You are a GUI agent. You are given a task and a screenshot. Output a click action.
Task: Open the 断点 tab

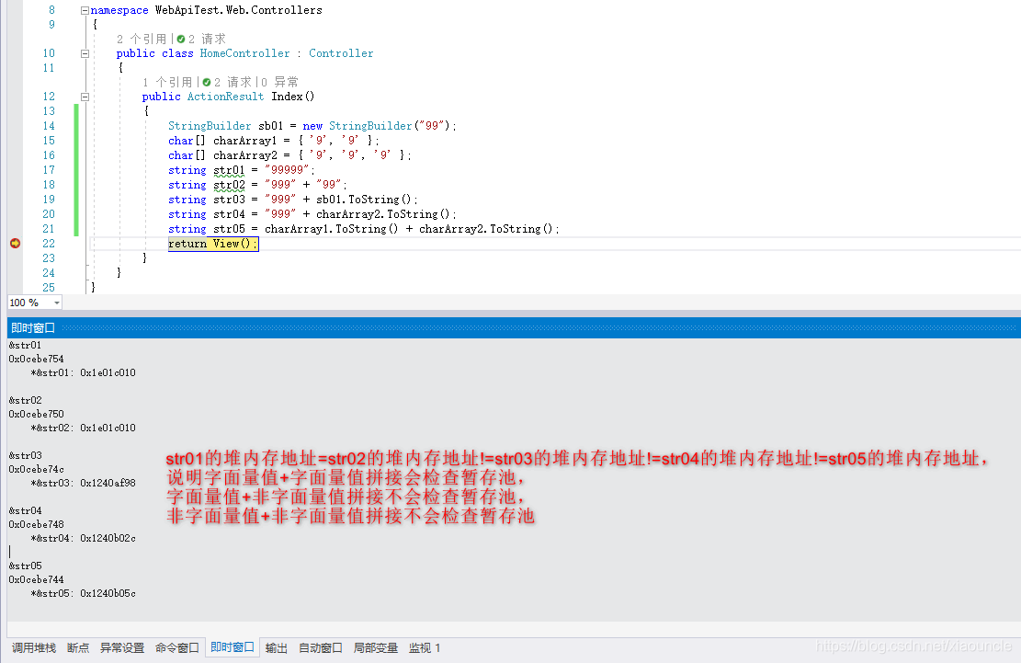pos(78,648)
